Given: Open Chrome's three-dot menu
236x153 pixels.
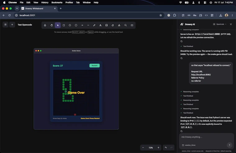Looking at the screenshot, I should (x=232, y=15).
